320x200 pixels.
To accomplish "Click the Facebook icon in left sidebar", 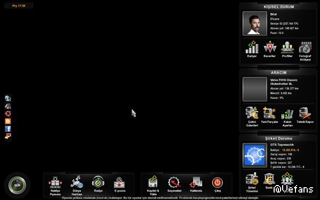I will [8, 129].
